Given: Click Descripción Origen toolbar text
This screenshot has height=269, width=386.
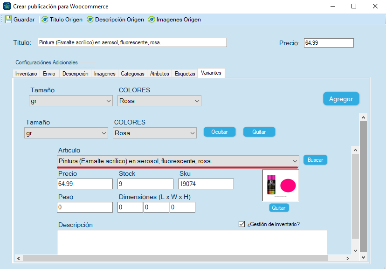Looking at the screenshot, I should tap(119, 20).
